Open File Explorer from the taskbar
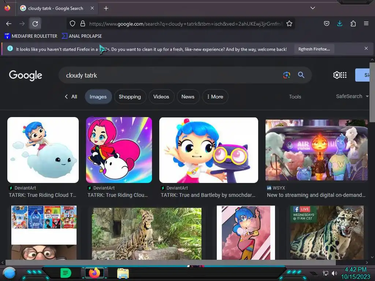Image resolution: width=375 pixels, height=281 pixels. pyautogui.click(x=123, y=273)
